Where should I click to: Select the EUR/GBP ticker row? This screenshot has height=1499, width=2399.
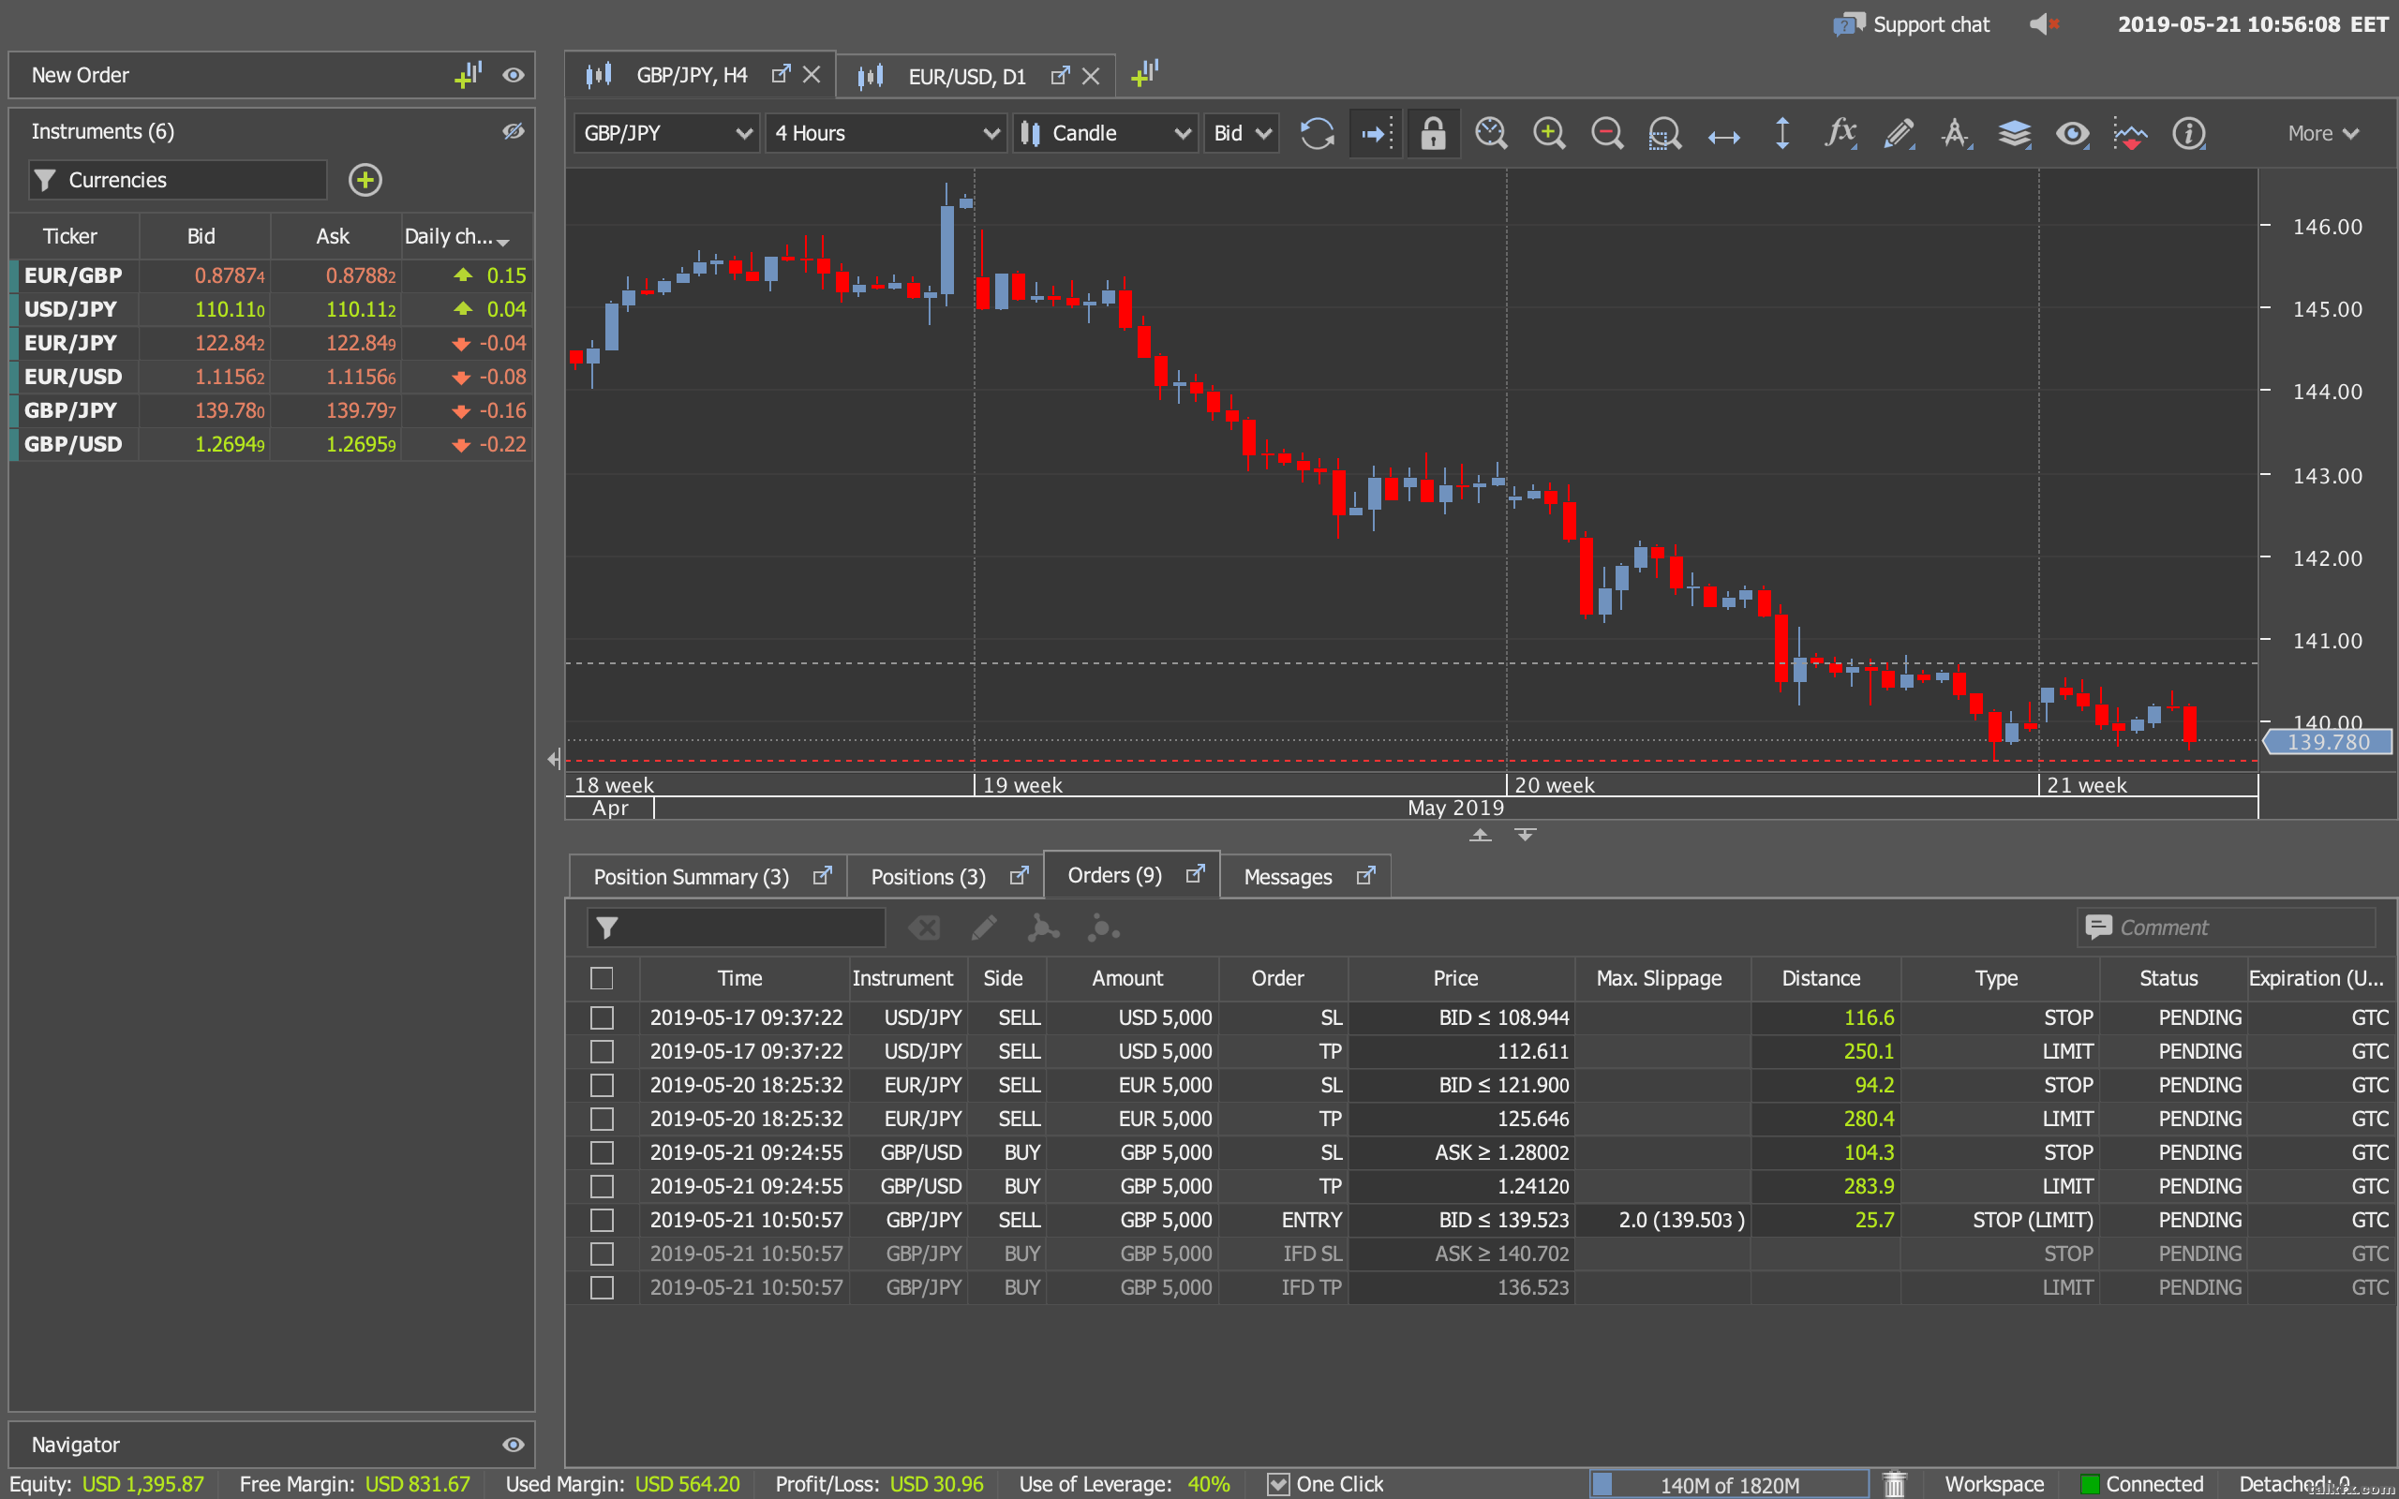(x=271, y=275)
